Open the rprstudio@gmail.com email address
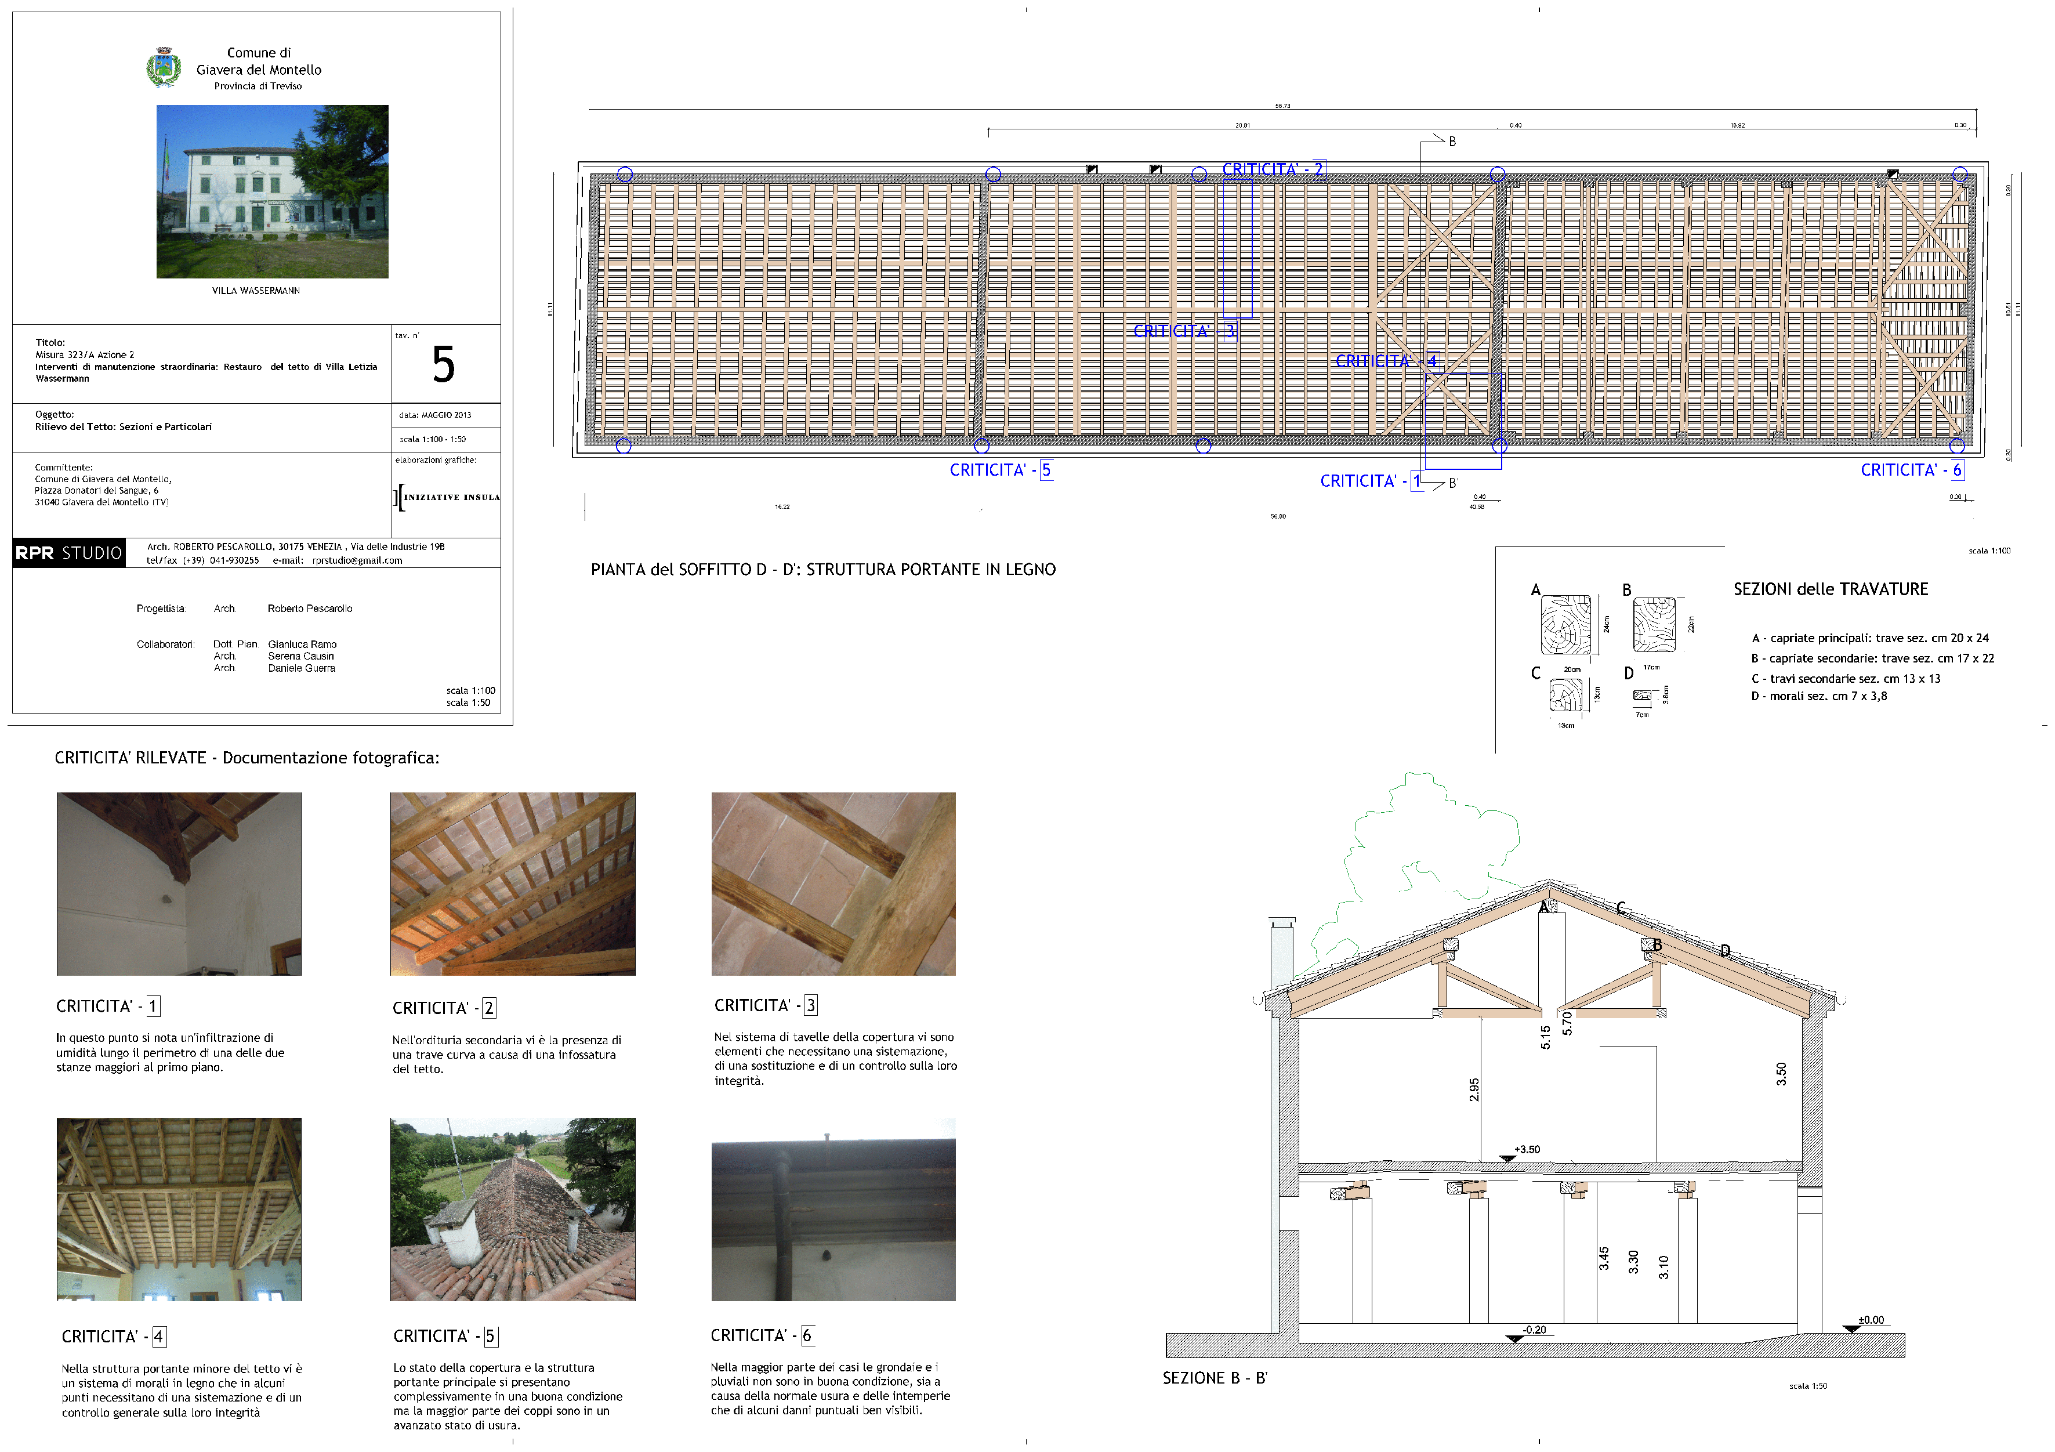2055x1452 pixels. pyautogui.click(x=357, y=560)
